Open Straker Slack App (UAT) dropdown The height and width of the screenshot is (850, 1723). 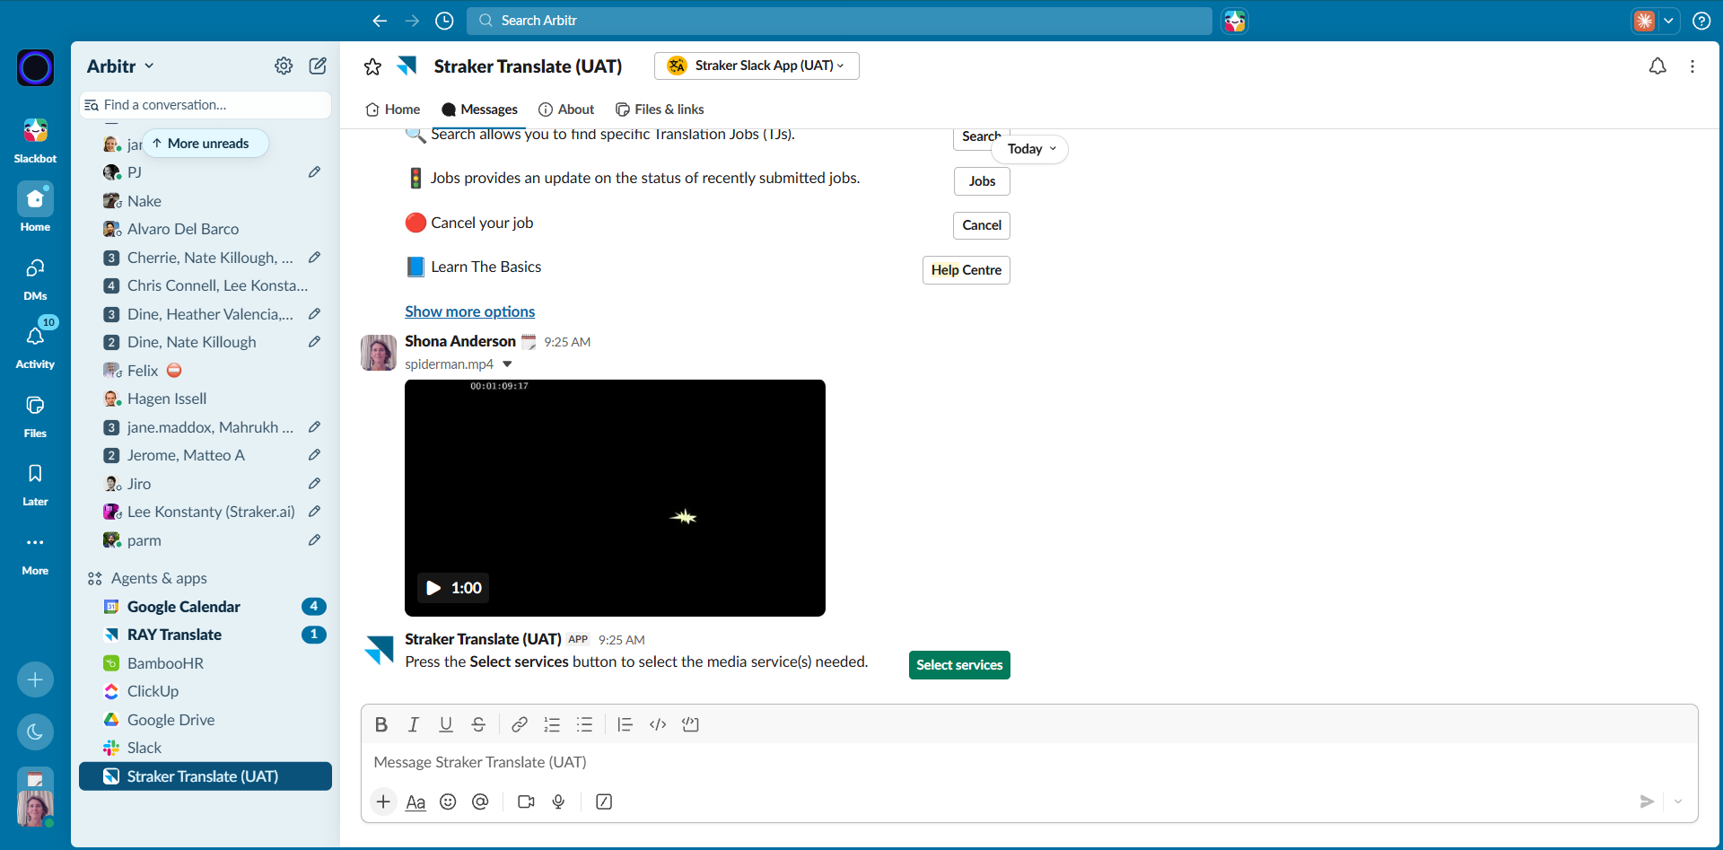pos(757,66)
